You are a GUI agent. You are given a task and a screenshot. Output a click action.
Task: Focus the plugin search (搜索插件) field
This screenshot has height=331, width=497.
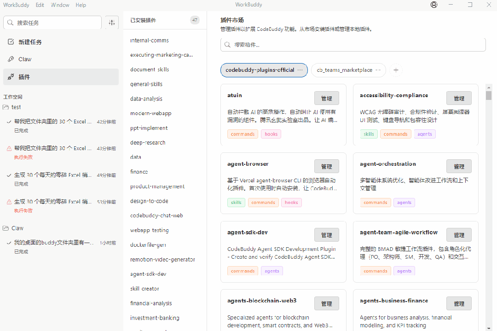353,45
